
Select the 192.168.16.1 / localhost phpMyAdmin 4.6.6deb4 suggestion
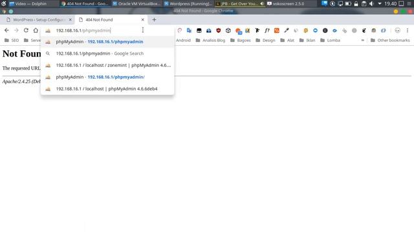tap(107, 89)
